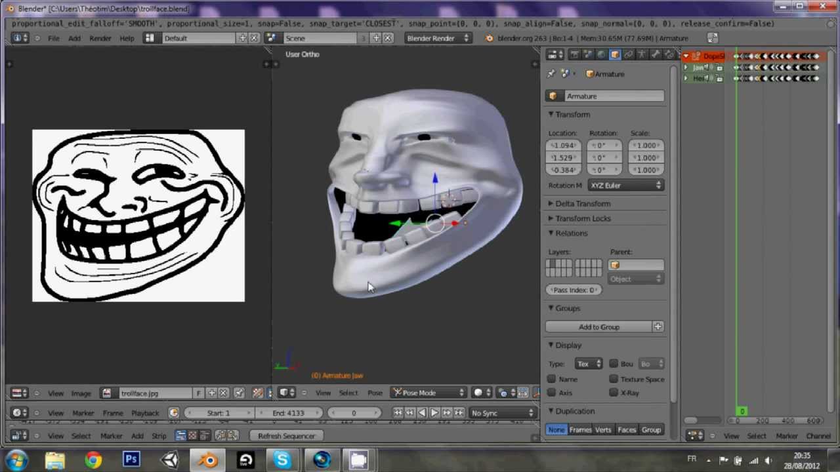Toggle use preview range clock icon

(173, 412)
